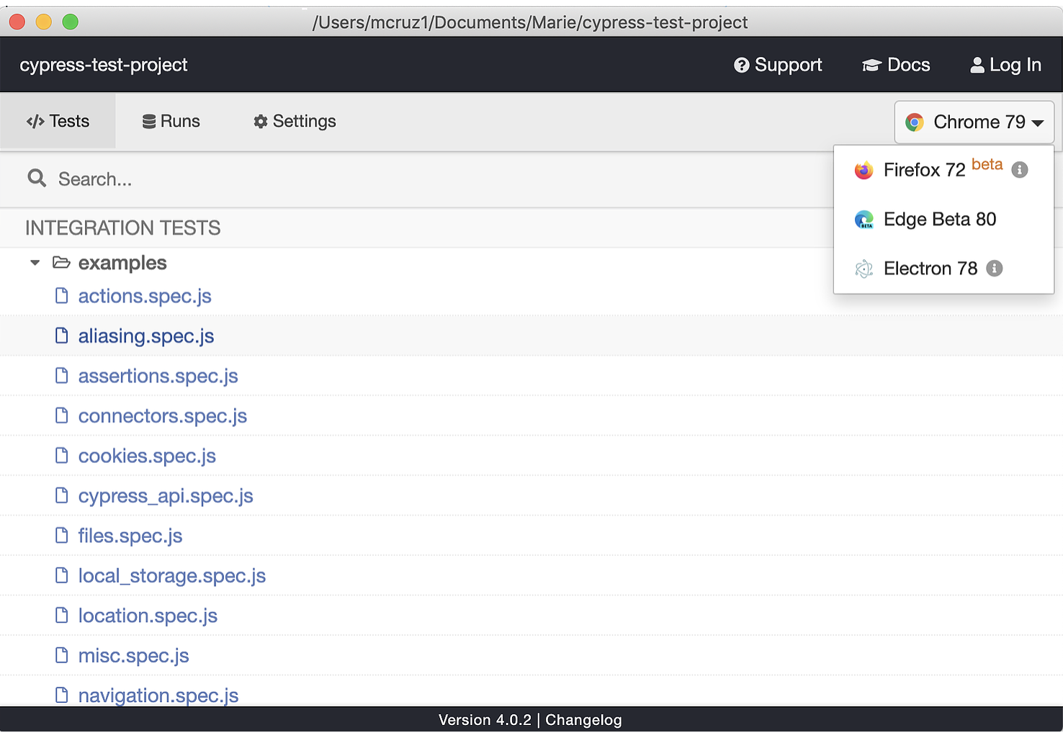
Task: Click the examples folder name
Action: click(x=122, y=263)
